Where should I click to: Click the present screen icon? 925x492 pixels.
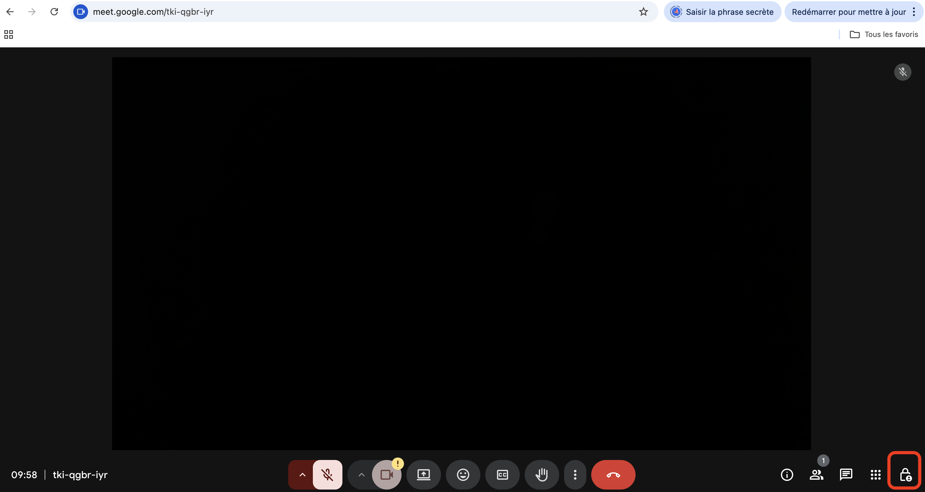(x=423, y=474)
